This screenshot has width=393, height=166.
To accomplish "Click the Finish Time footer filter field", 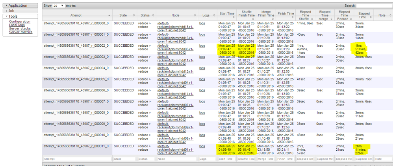I will click(285, 159).
